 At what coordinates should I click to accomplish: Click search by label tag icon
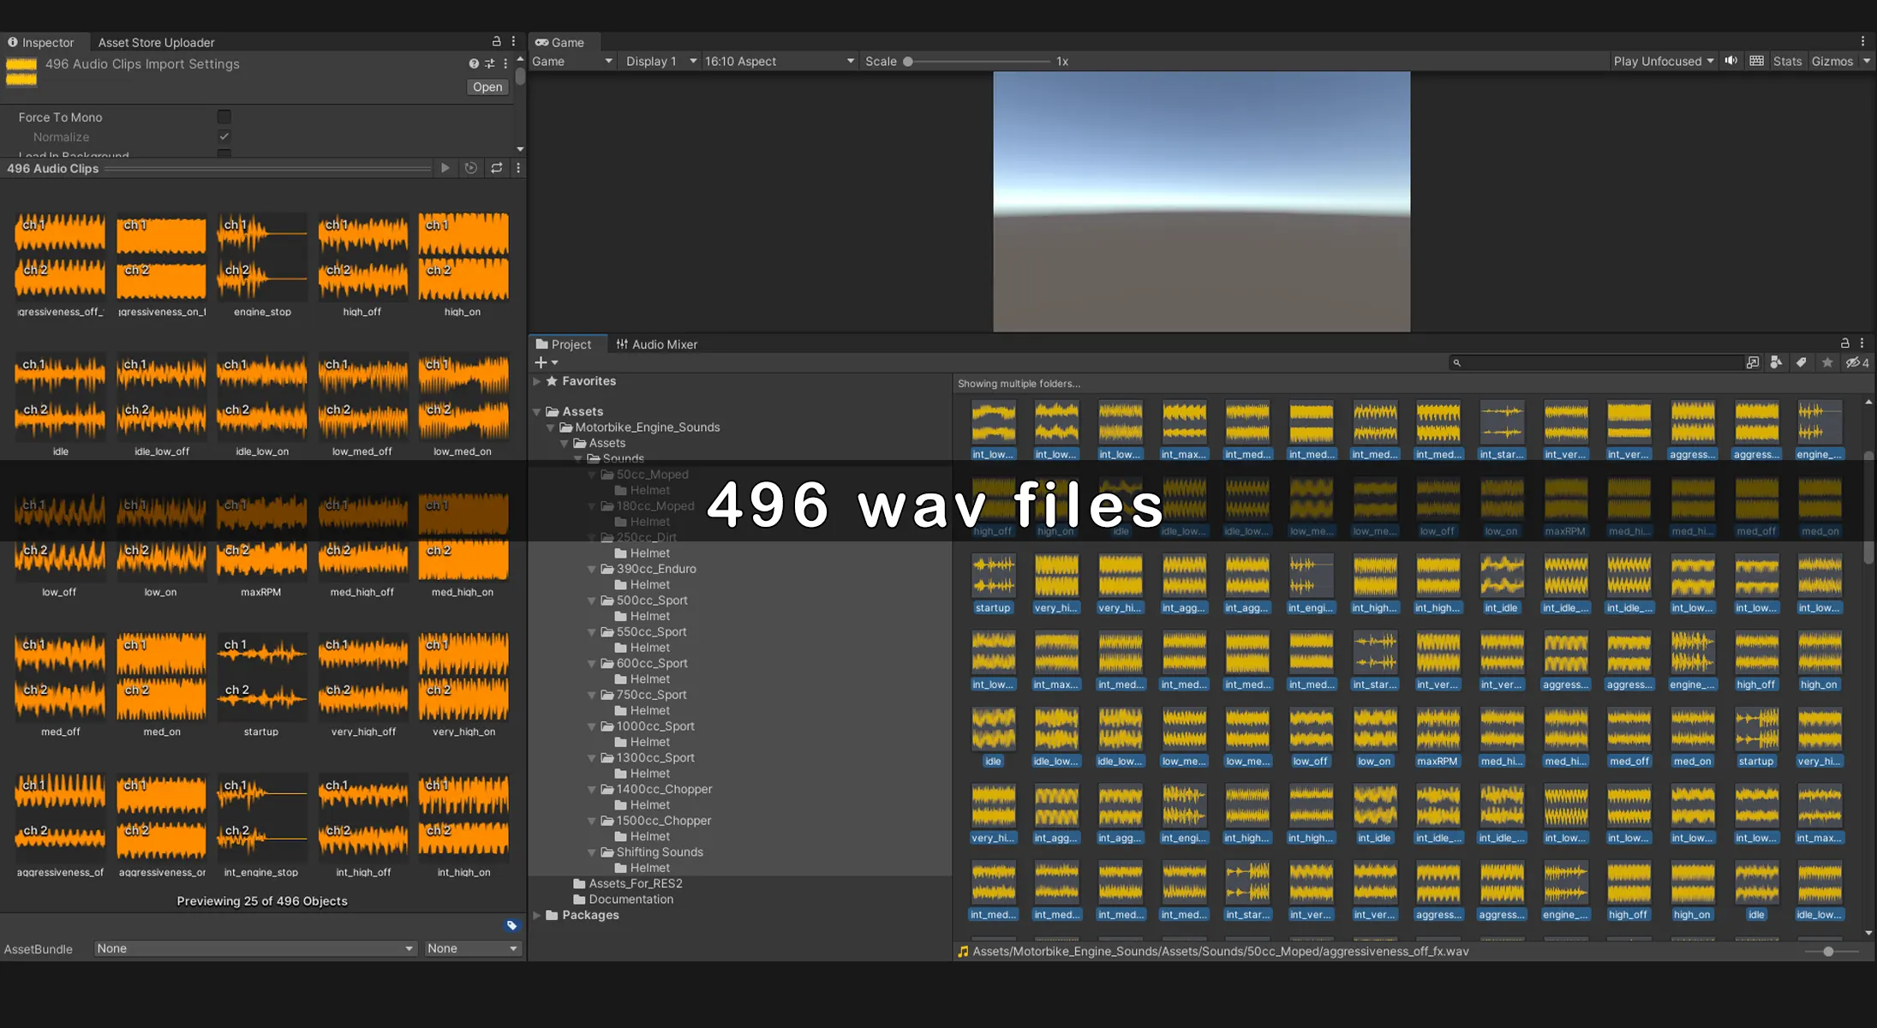tap(1802, 362)
